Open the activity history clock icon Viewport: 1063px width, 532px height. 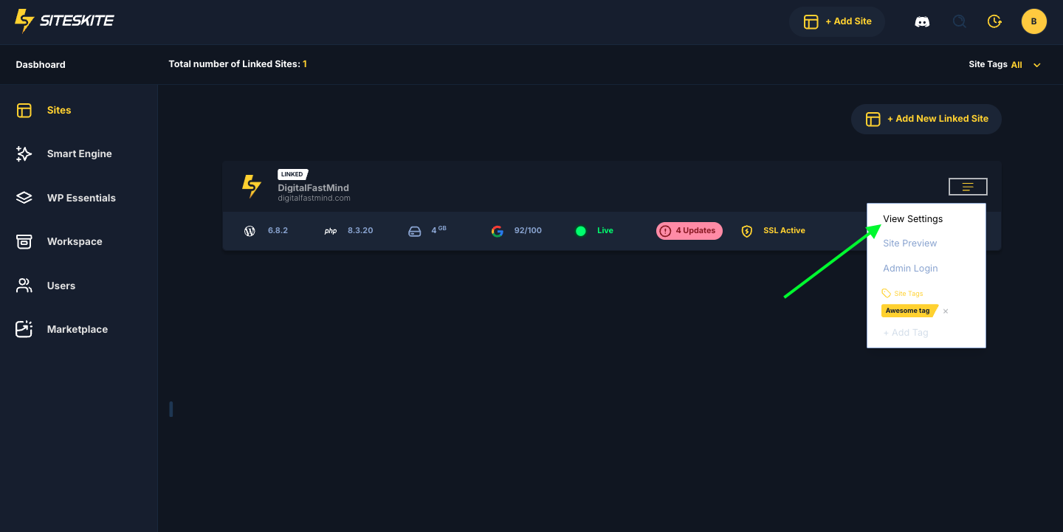(x=994, y=21)
